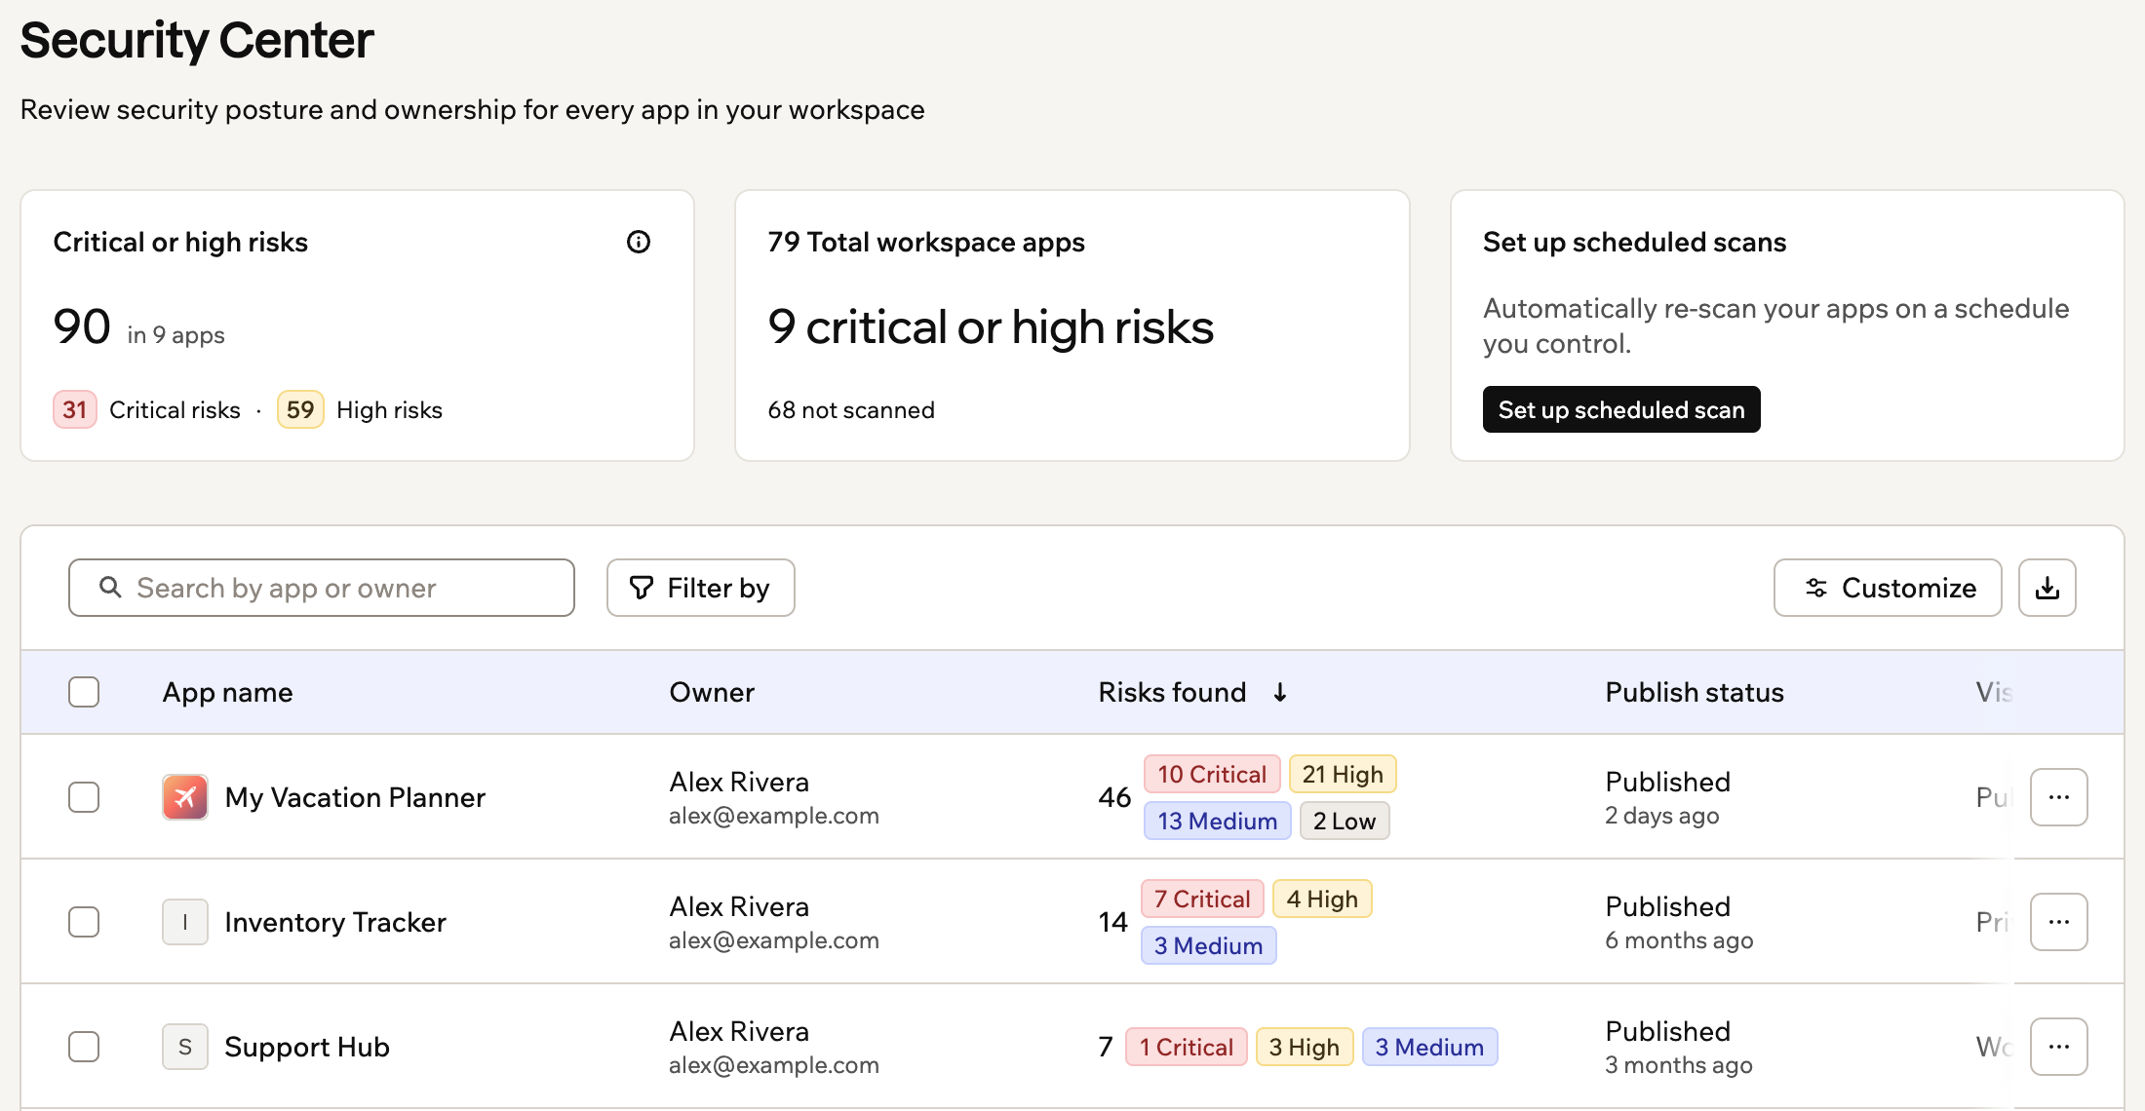Click the Support Hub letter S app icon
The height and width of the screenshot is (1111, 2145).
(185, 1047)
